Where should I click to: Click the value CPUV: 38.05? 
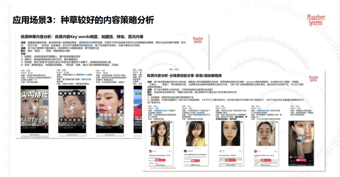tap(102, 73)
